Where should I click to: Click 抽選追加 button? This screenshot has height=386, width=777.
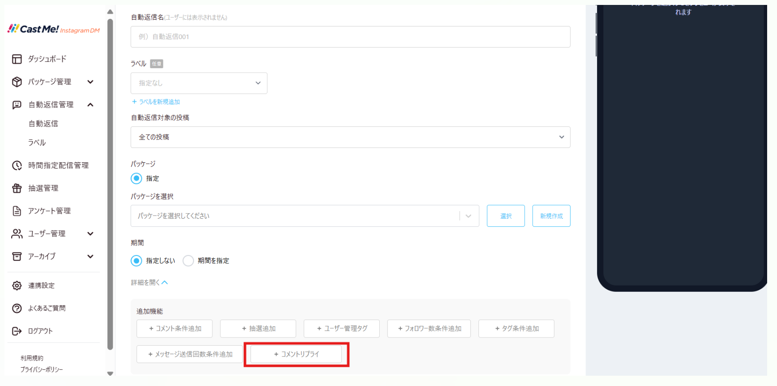(x=258, y=329)
